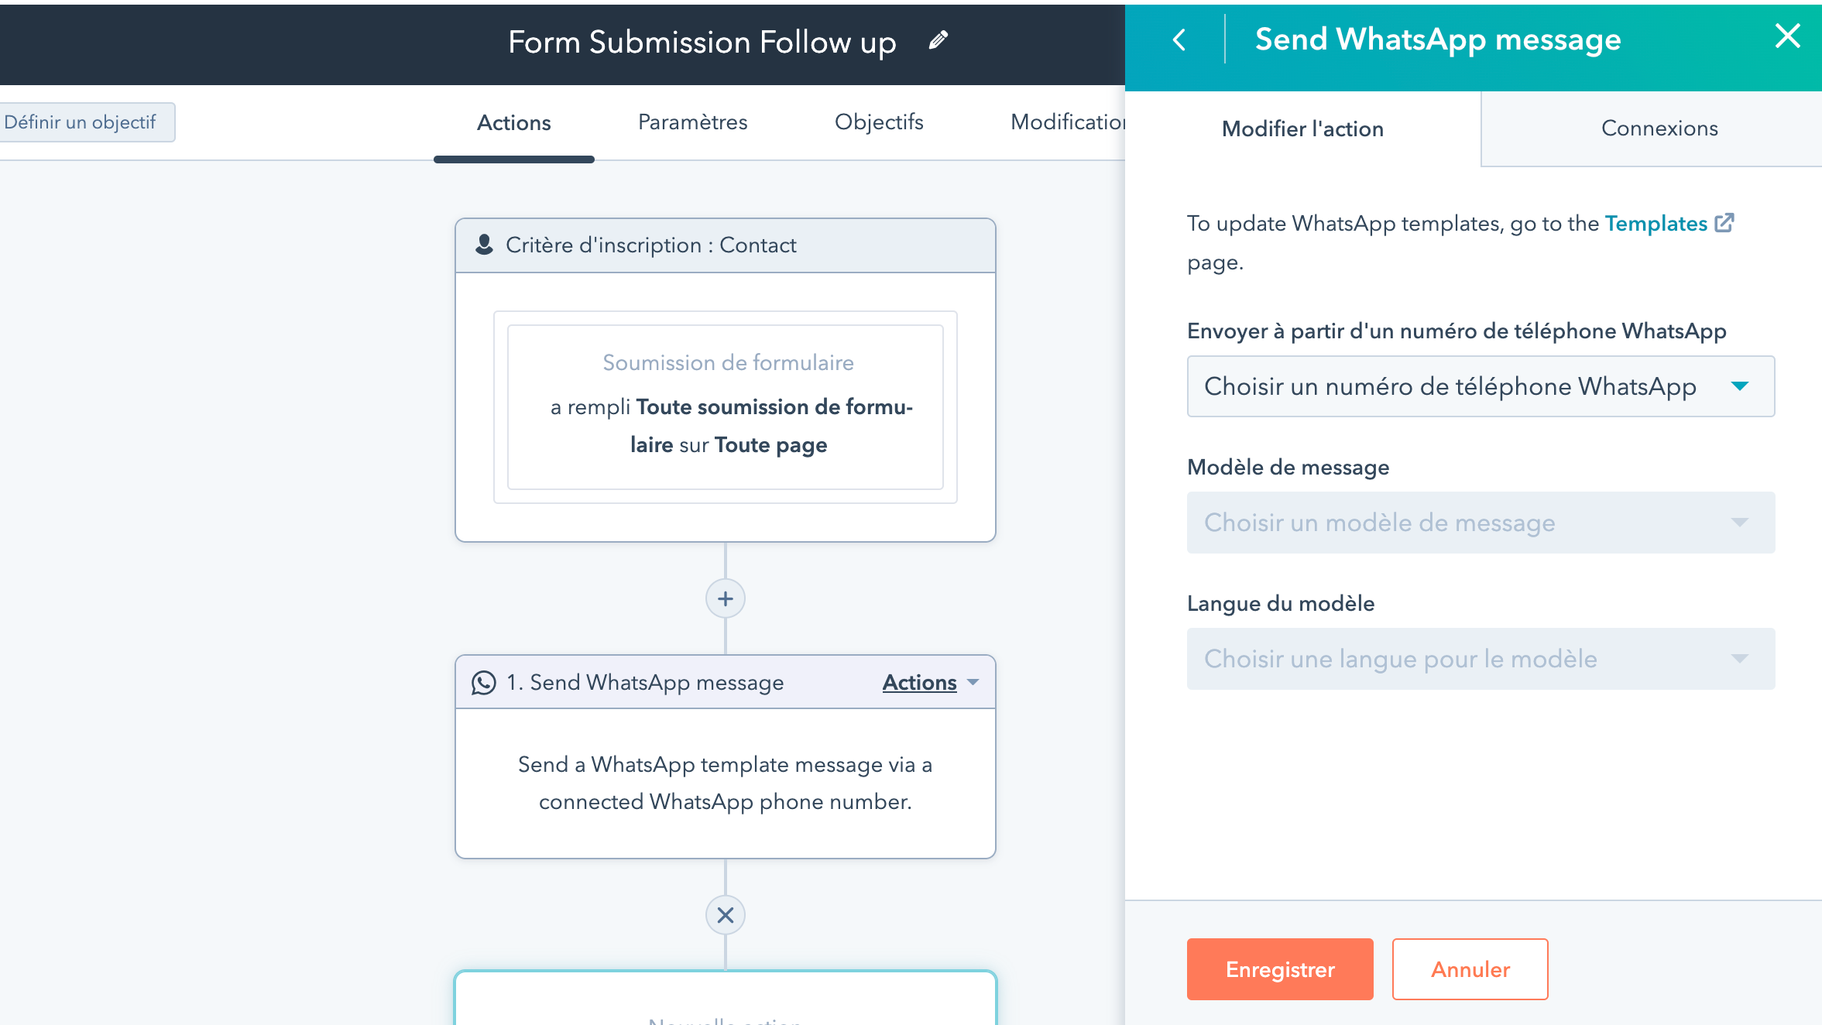
Task: Click the contact icon on the enrollment trigger
Action: (x=484, y=245)
